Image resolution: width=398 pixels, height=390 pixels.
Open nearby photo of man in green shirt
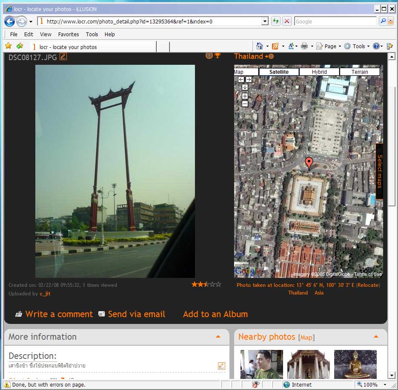tap(262, 364)
